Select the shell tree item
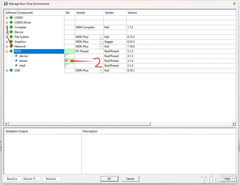The image size is (240, 185). pyautogui.click(x=22, y=66)
